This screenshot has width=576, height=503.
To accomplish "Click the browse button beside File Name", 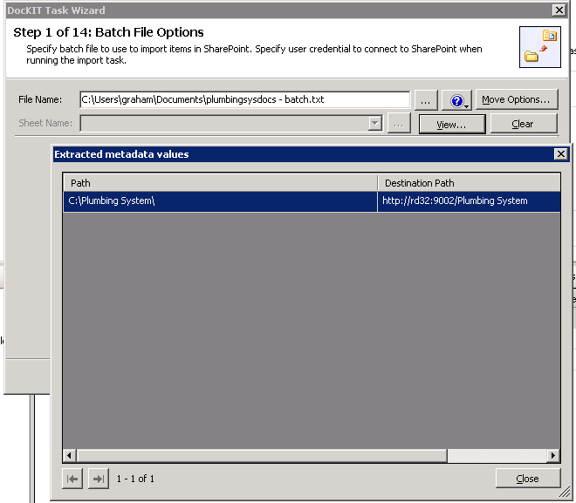I will (424, 99).
